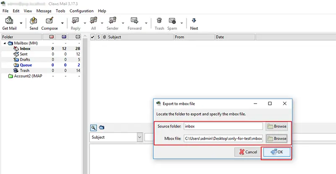Click the Folder column header

pyautogui.click(x=22, y=37)
